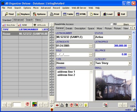The image size is (137, 112).
Task: Select the Space record tab
Action: click(x=91, y=29)
